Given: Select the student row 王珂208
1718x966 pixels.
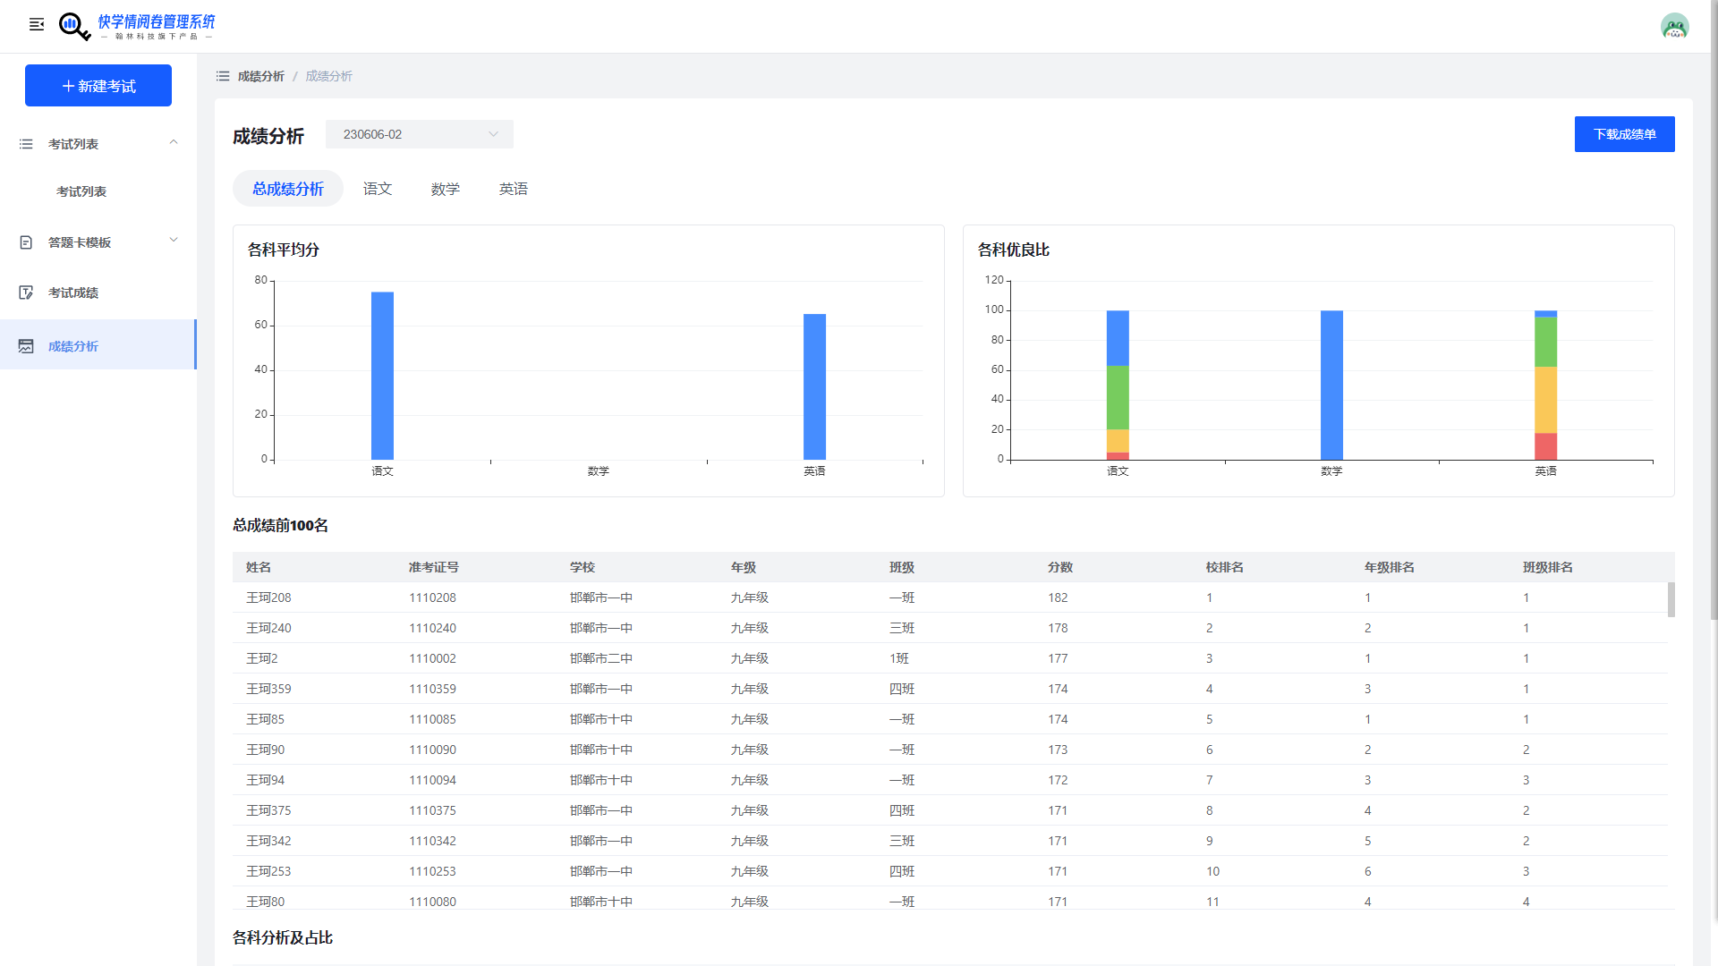Looking at the screenshot, I should click(x=950, y=597).
